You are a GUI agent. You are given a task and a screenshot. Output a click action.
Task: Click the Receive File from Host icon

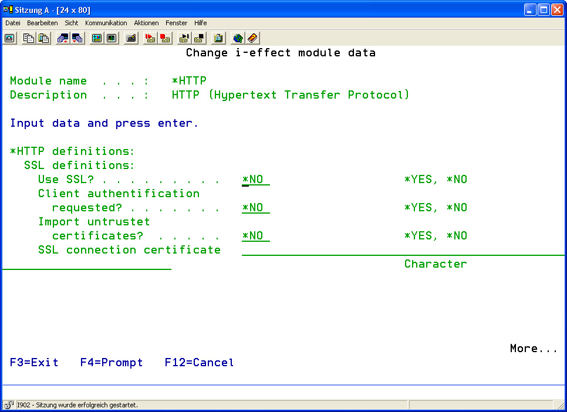(x=77, y=38)
